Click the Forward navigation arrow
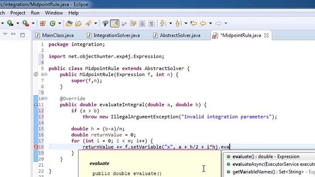 (218, 23)
